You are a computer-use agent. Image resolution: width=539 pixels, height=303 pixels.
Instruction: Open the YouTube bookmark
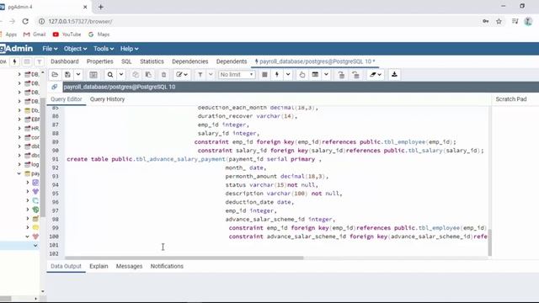tap(67, 35)
